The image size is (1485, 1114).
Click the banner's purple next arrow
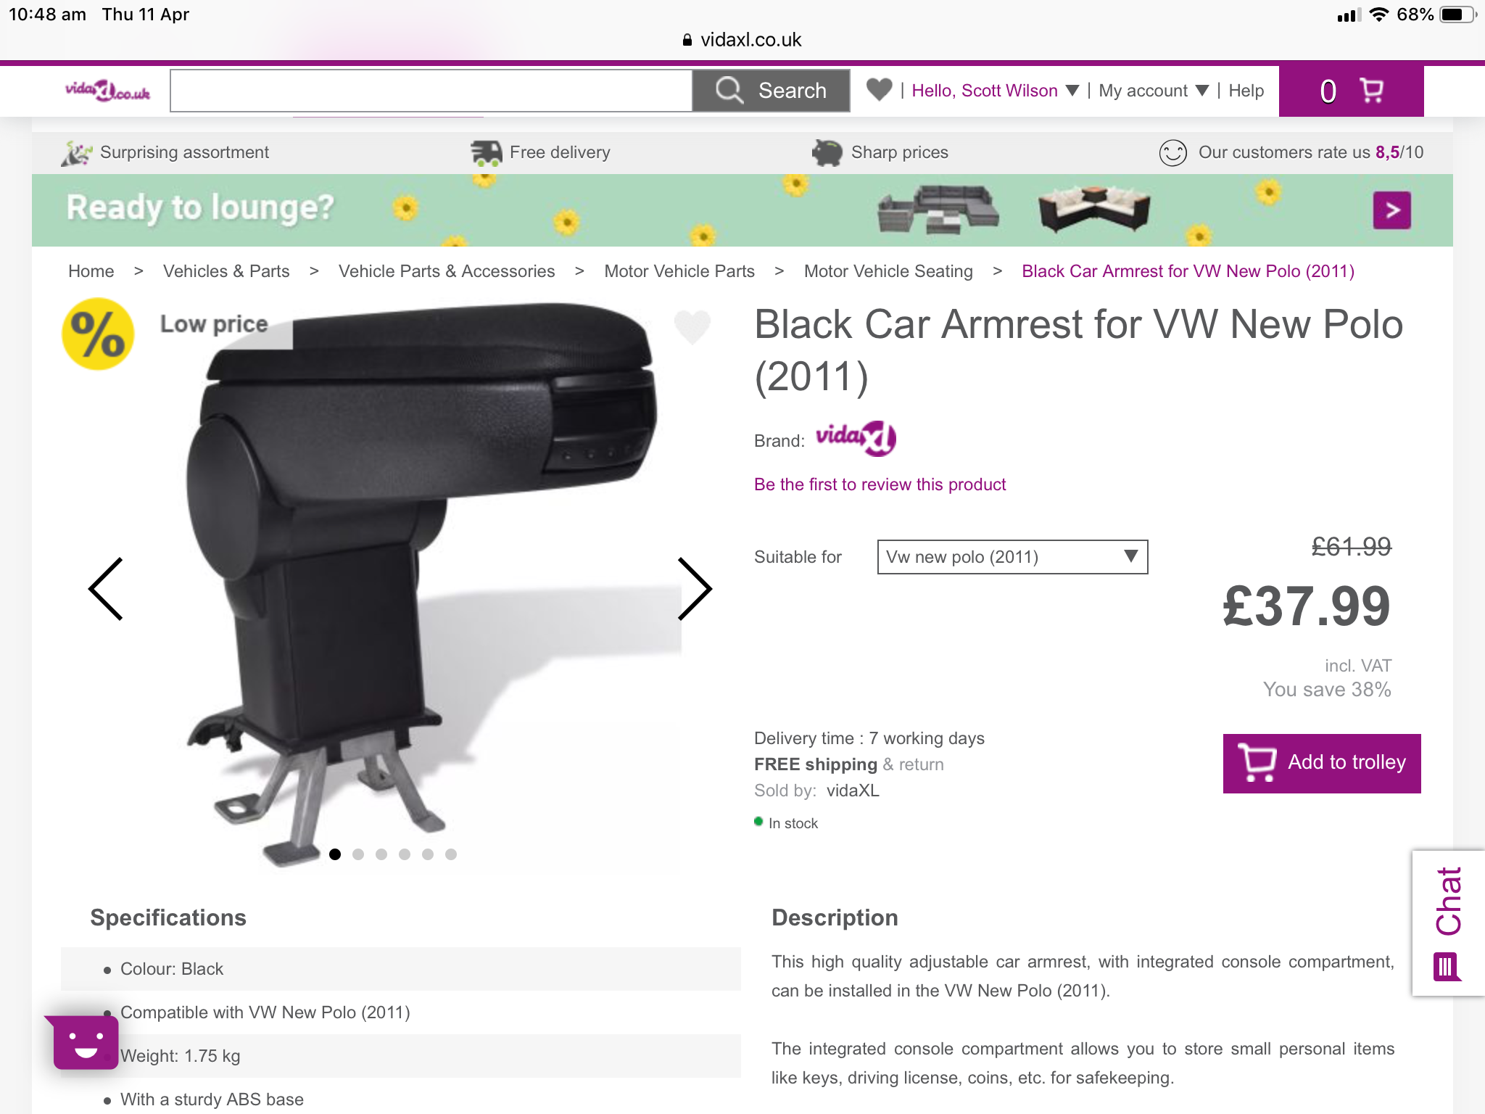coord(1391,210)
